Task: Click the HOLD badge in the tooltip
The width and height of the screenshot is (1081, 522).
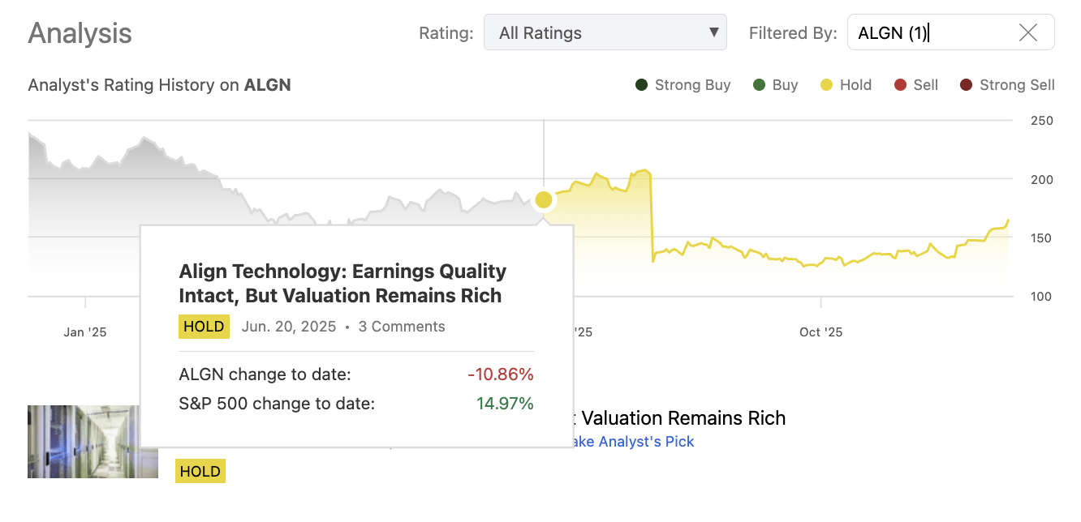Action: tap(204, 326)
